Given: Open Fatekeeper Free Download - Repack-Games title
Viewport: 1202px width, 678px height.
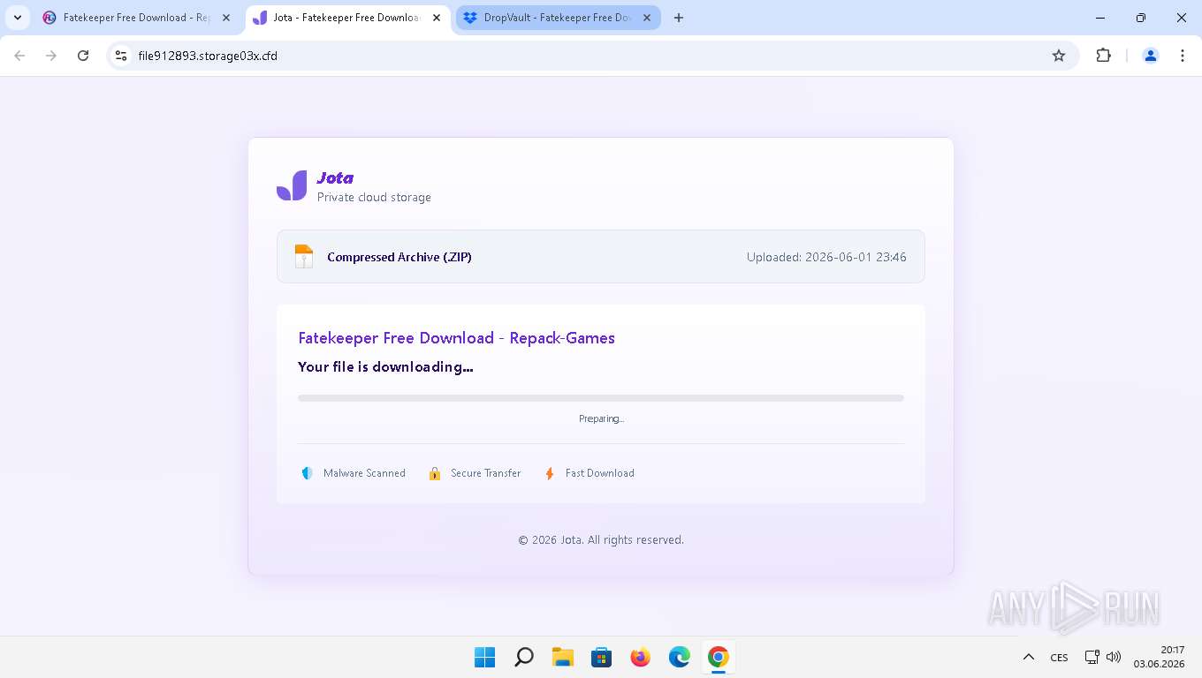Looking at the screenshot, I should (x=456, y=338).
